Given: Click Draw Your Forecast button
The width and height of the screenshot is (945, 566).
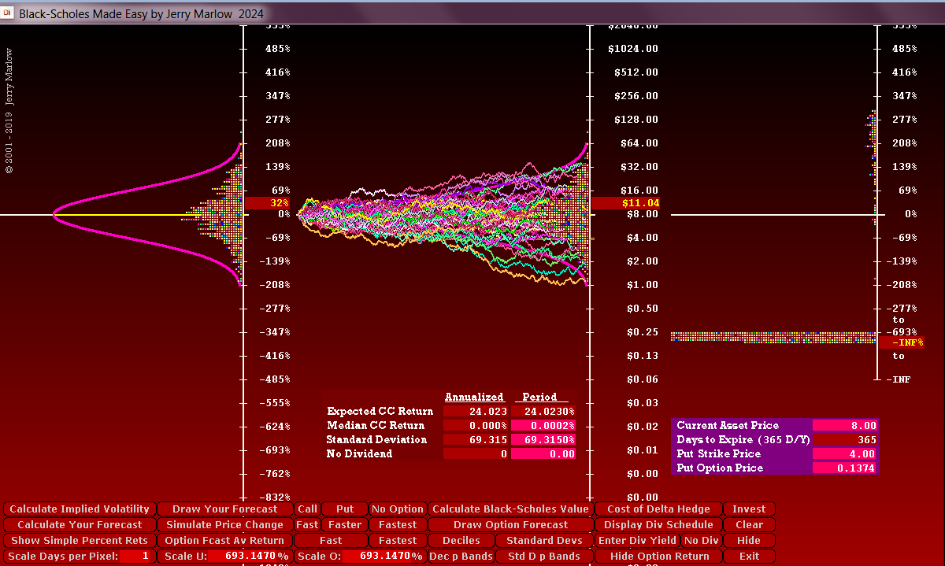Looking at the screenshot, I should point(224,509).
